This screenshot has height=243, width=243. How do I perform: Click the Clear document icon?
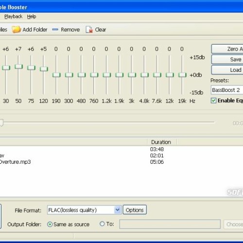[89, 30]
